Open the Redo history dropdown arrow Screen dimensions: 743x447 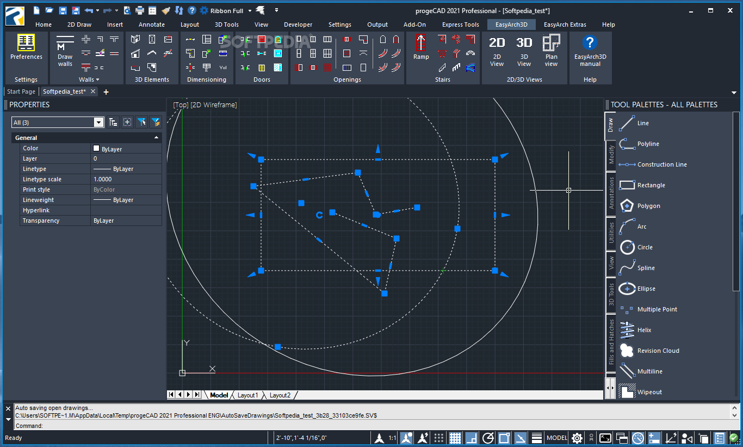[x=116, y=10]
